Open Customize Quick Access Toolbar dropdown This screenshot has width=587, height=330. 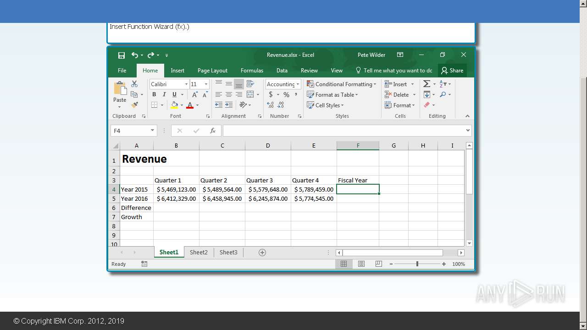point(166,55)
